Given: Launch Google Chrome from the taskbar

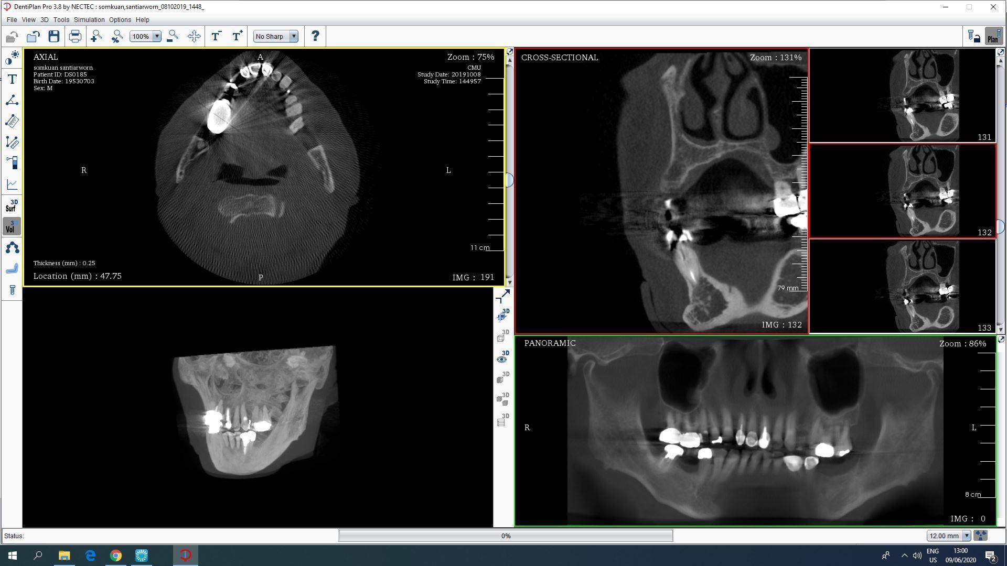Looking at the screenshot, I should click(x=115, y=556).
